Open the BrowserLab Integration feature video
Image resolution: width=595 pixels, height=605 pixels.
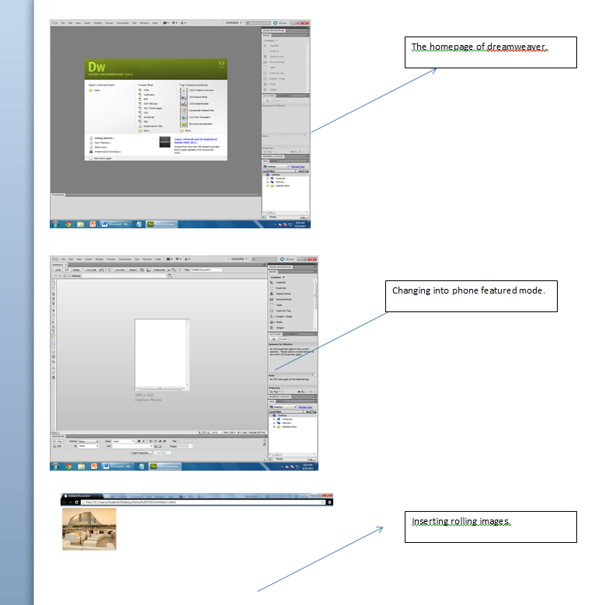pos(197,123)
